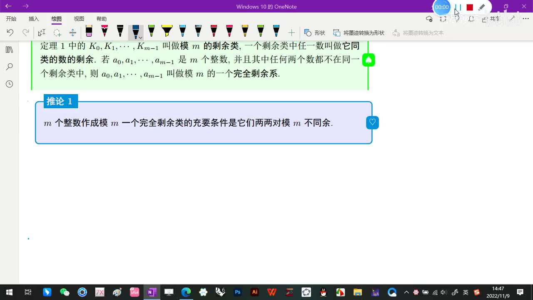Select the orange pen

click(245, 32)
